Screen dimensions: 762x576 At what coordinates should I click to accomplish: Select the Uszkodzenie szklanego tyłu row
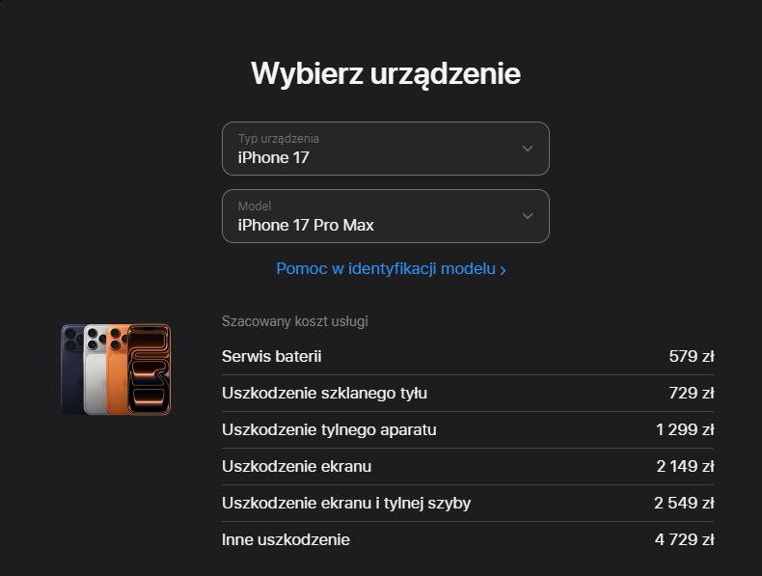pyautogui.click(x=468, y=394)
